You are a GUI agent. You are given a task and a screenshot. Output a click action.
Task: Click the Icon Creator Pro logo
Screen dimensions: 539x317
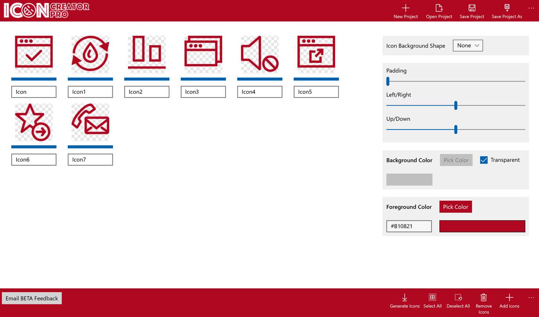47,11
